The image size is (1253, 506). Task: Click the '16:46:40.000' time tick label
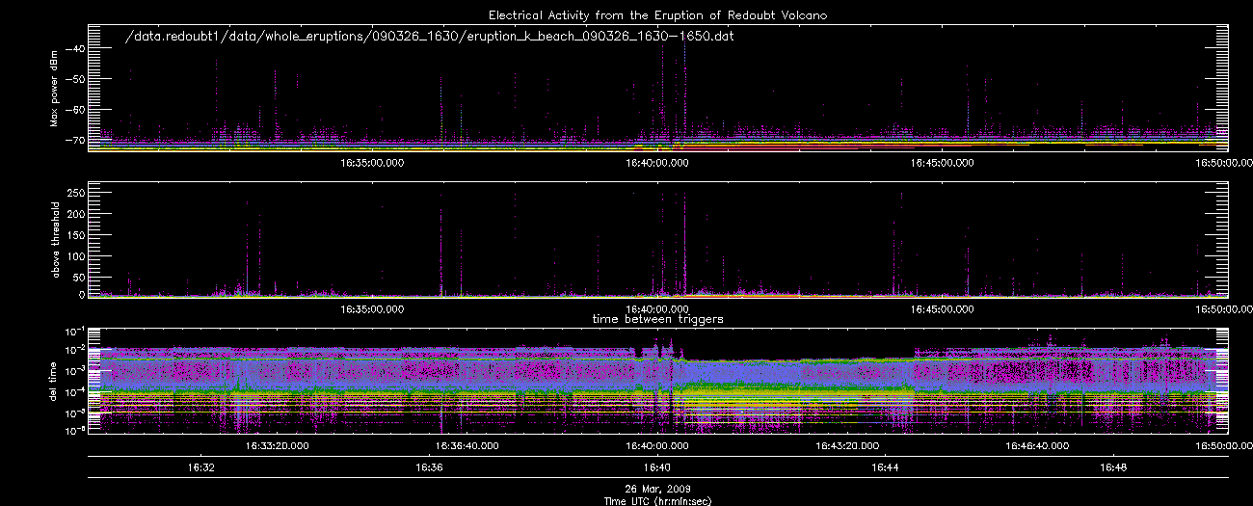click(x=1038, y=446)
